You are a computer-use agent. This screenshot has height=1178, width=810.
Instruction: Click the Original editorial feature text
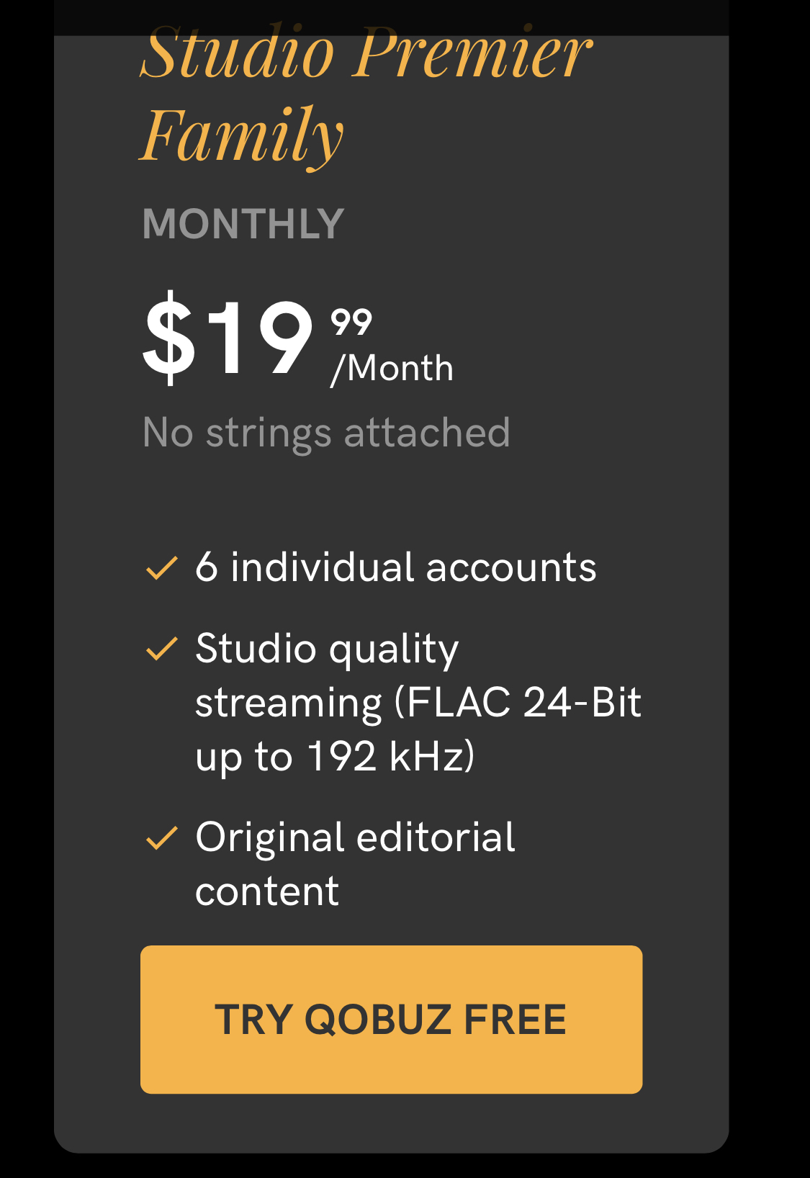click(x=355, y=837)
